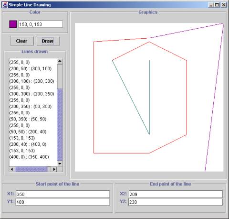Click the Draw button
The height and width of the screenshot is (219, 229).
[48, 41]
